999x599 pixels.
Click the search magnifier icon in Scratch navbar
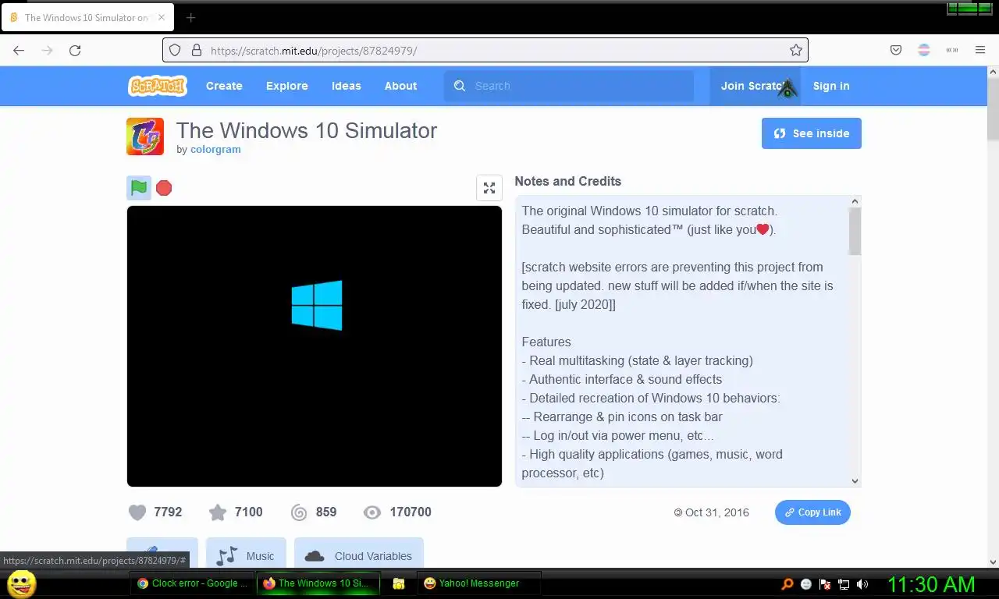click(460, 86)
